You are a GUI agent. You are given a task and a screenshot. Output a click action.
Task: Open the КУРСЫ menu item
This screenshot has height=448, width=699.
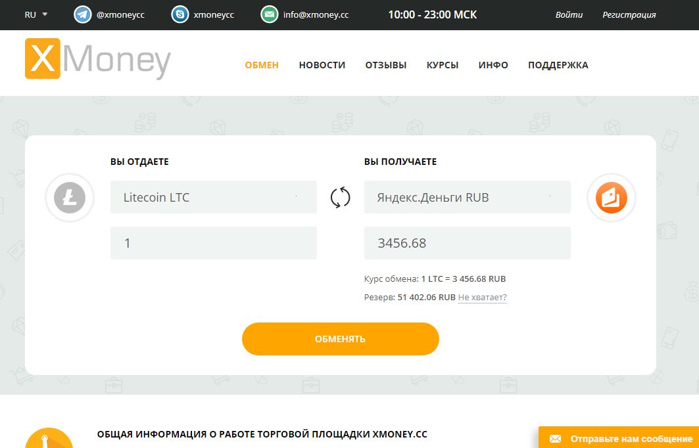pos(443,65)
